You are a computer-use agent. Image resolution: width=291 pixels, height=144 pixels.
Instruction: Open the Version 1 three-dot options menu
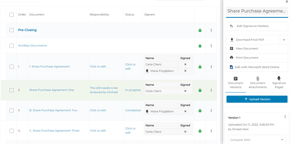tap(285, 117)
